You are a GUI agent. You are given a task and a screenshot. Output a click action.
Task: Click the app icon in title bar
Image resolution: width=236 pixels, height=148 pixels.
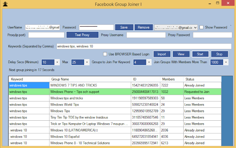pyautogui.click(x=5, y=4)
